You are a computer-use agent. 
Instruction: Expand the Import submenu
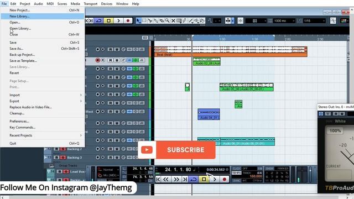(43, 95)
